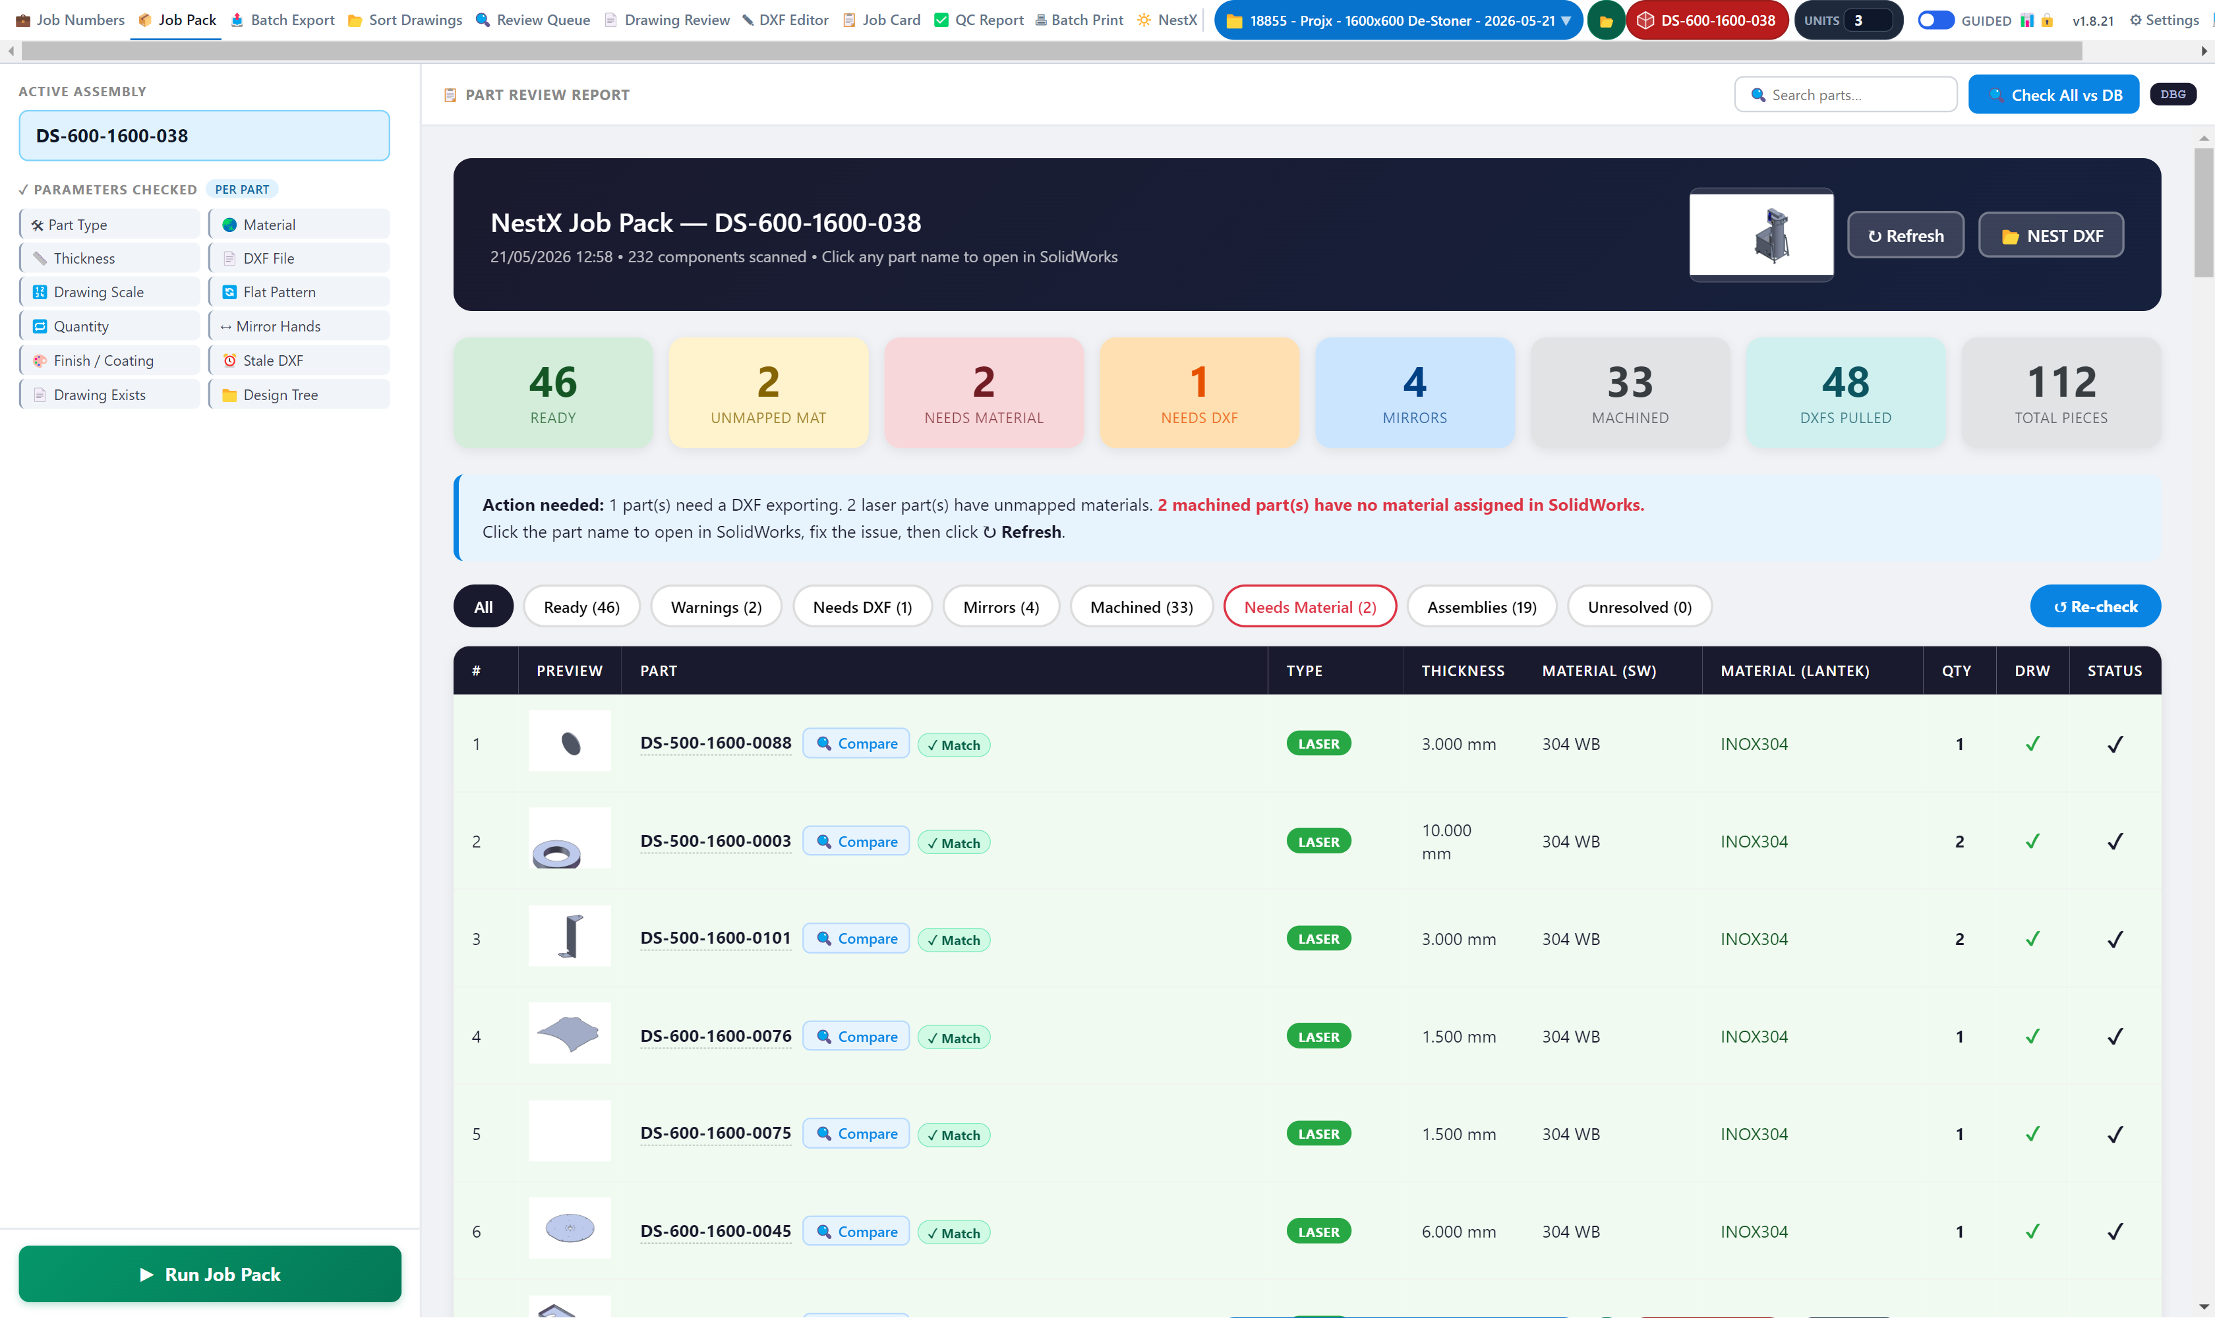Click the red cube icon by DS-600-1600-038

tap(1645, 20)
